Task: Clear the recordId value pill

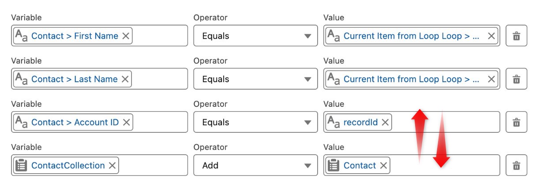Action: [x=385, y=122]
